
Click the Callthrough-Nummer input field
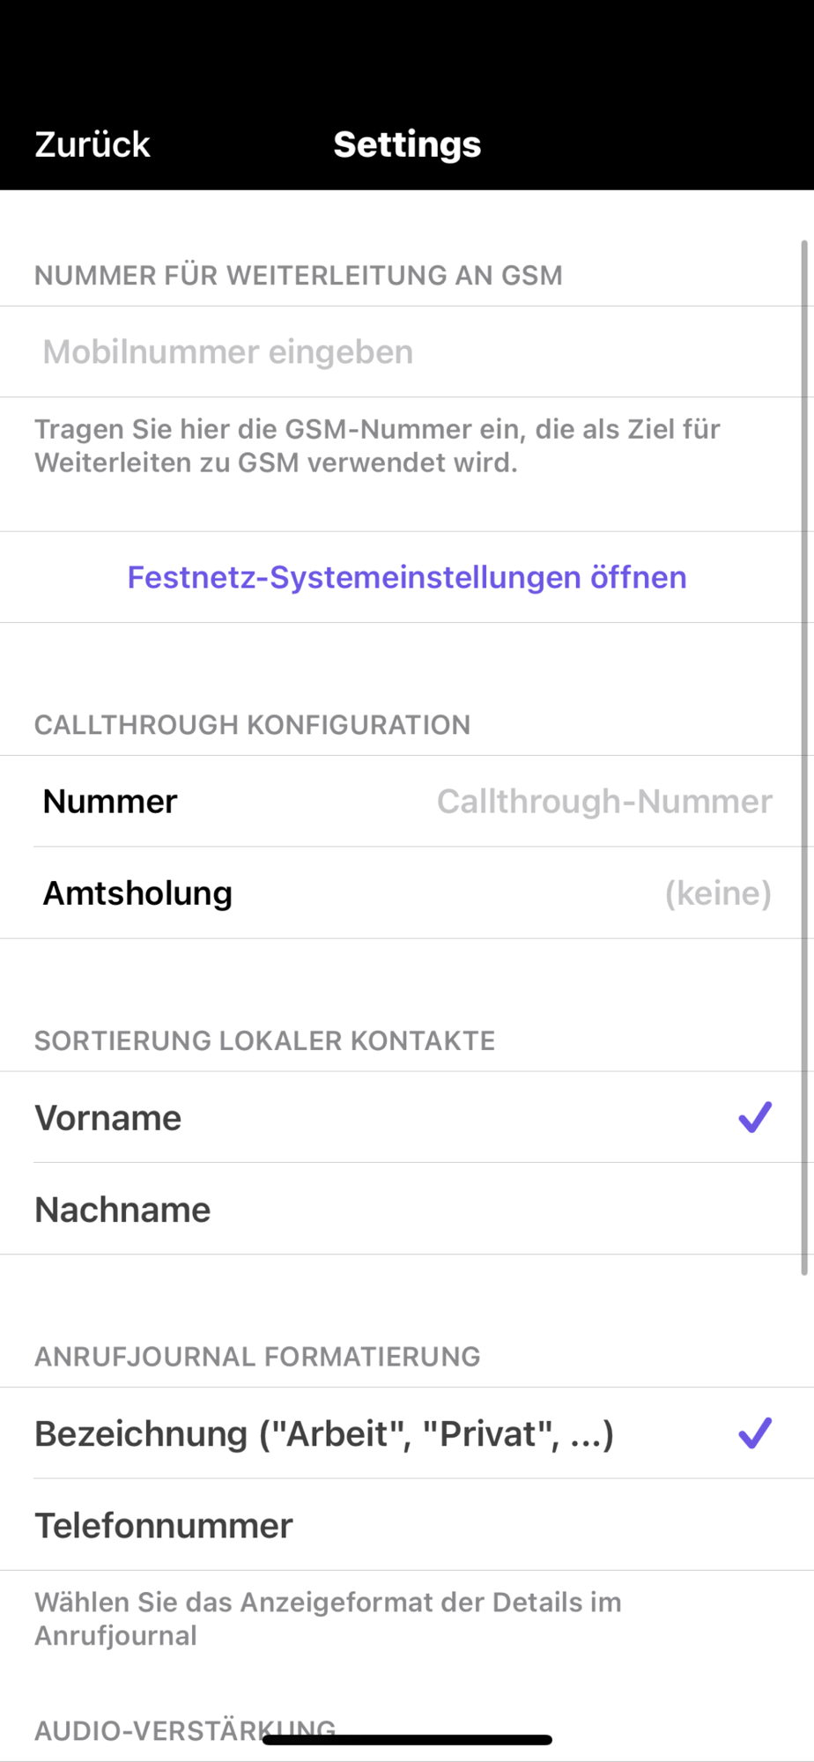click(x=604, y=802)
